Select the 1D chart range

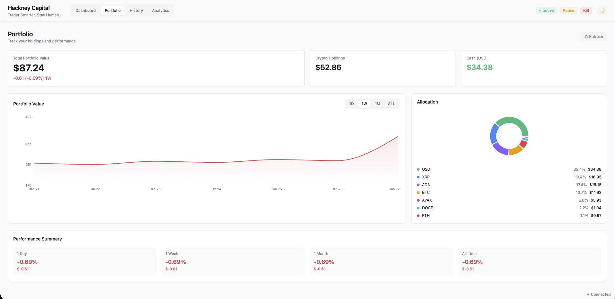pyautogui.click(x=351, y=104)
